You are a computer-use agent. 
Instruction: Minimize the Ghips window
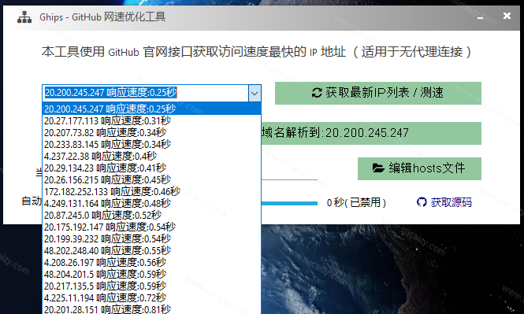coord(480,17)
